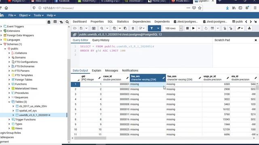Screen dimensions: 259x145
Task: Open the save options dropdown arrow
Action: [x=86, y=28]
